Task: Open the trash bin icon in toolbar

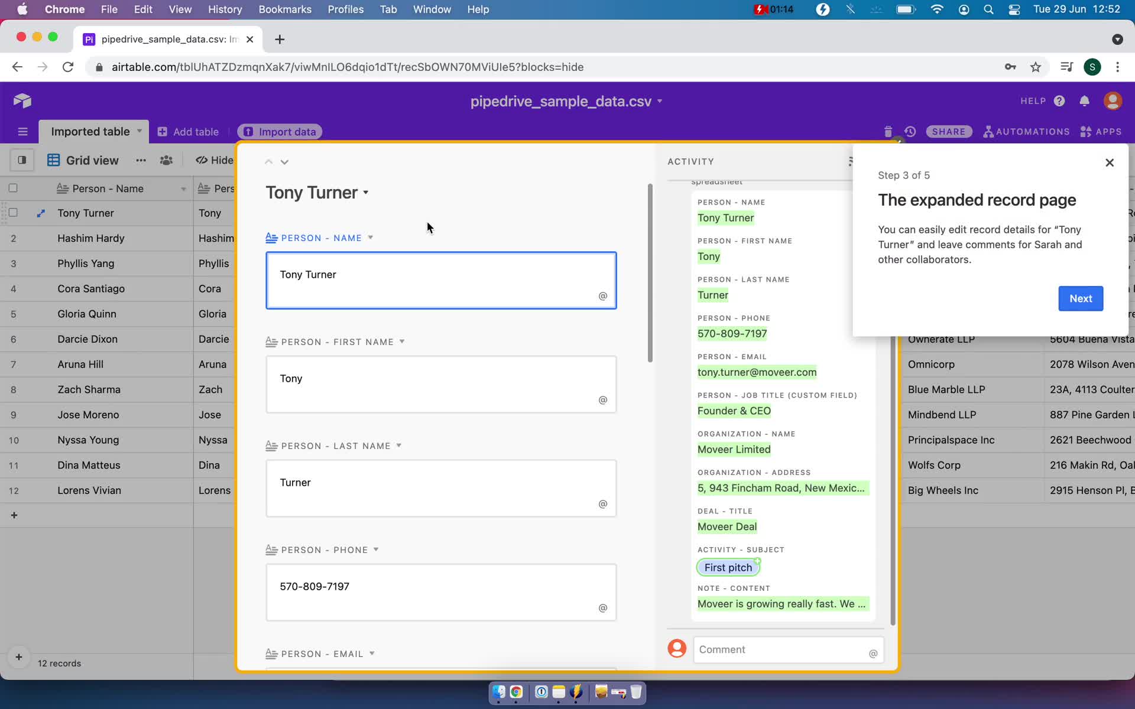Action: (888, 132)
